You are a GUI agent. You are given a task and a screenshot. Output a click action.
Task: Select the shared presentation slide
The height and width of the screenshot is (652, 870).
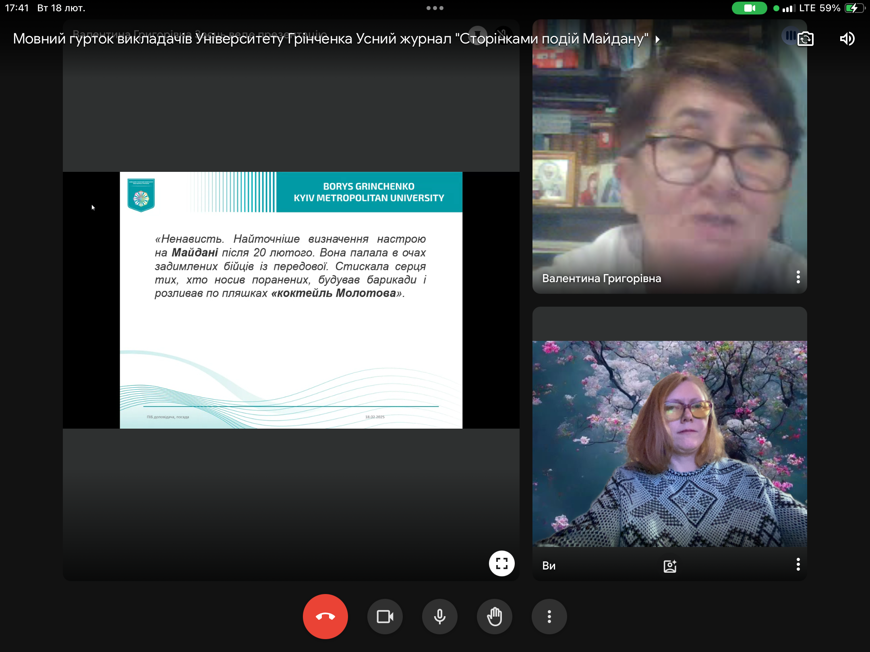pyautogui.click(x=291, y=300)
